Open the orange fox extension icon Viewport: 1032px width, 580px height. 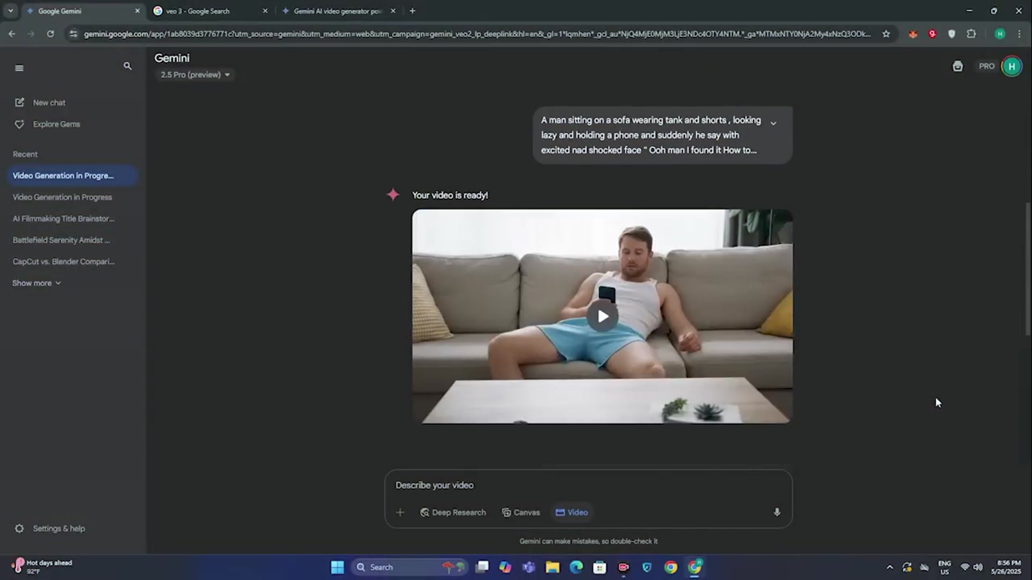[x=913, y=34]
